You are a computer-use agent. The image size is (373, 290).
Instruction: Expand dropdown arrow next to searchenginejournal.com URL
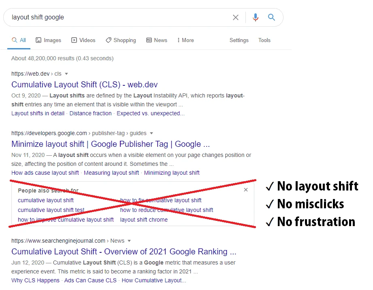(x=129, y=241)
